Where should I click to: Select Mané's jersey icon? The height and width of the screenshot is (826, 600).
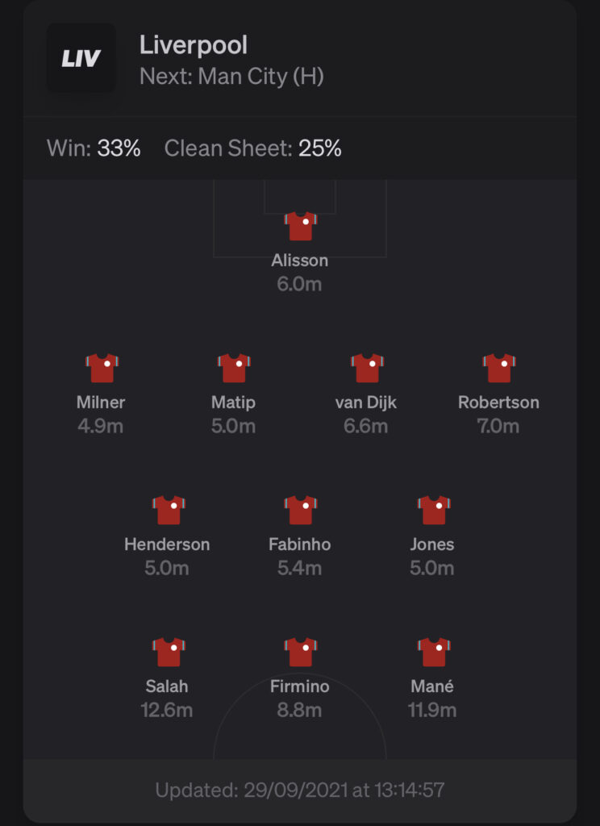coord(434,653)
